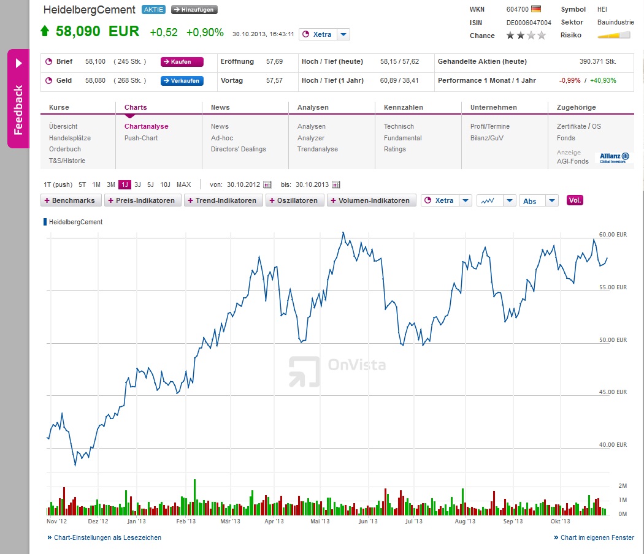Click the Verkaufen sell button
The width and height of the screenshot is (644, 554).
tap(182, 80)
